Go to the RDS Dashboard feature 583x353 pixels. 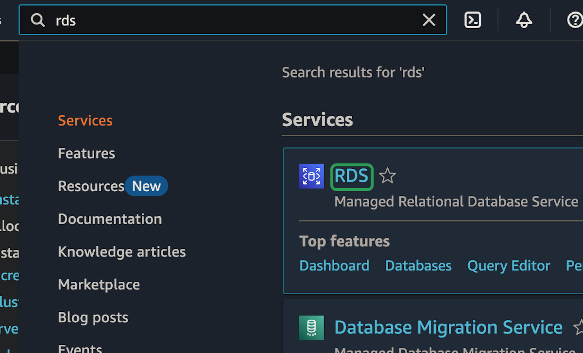(334, 266)
